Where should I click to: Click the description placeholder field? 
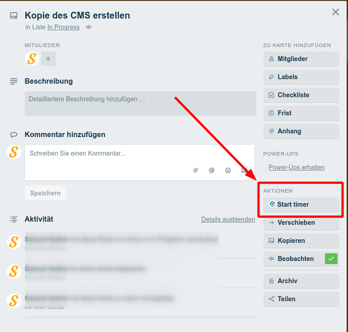[x=140, y=104]
